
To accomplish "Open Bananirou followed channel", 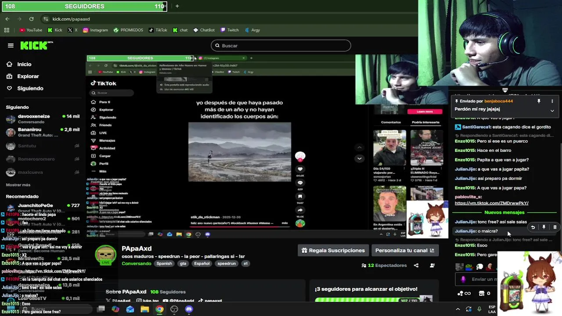I will pos(43,132).
